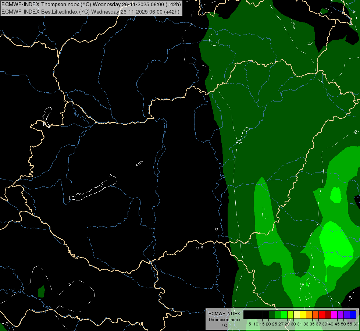Click the orange 33-35 legend swatch
Image resolution: width=360 pixels, height=331 pixels.
point(309,314)
